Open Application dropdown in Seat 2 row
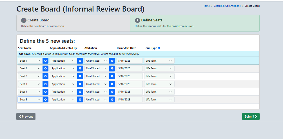The image size is (283, 139). coord(64,76)
